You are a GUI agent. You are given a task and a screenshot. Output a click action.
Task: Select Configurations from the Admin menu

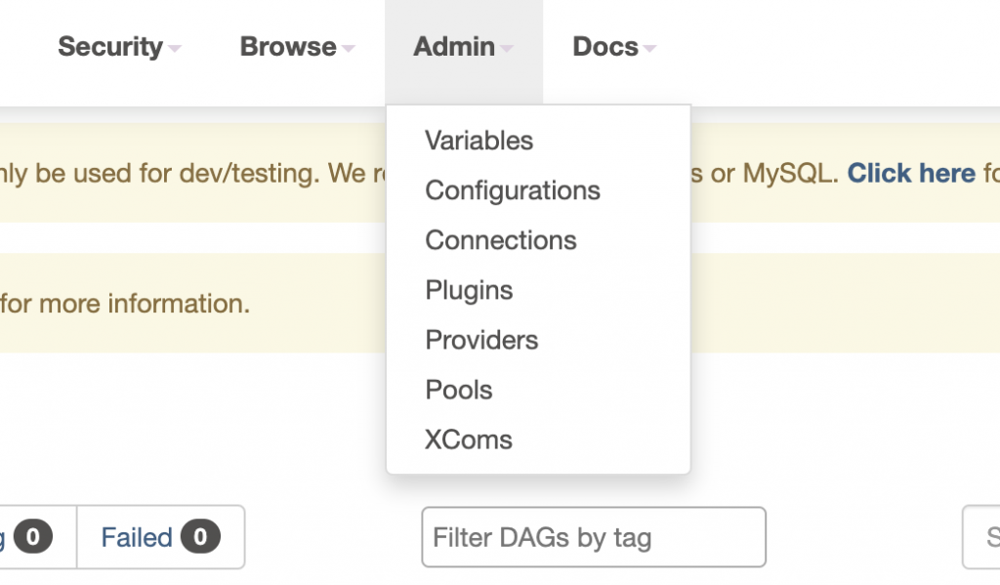pyautogui.click(x=513, y=190)
